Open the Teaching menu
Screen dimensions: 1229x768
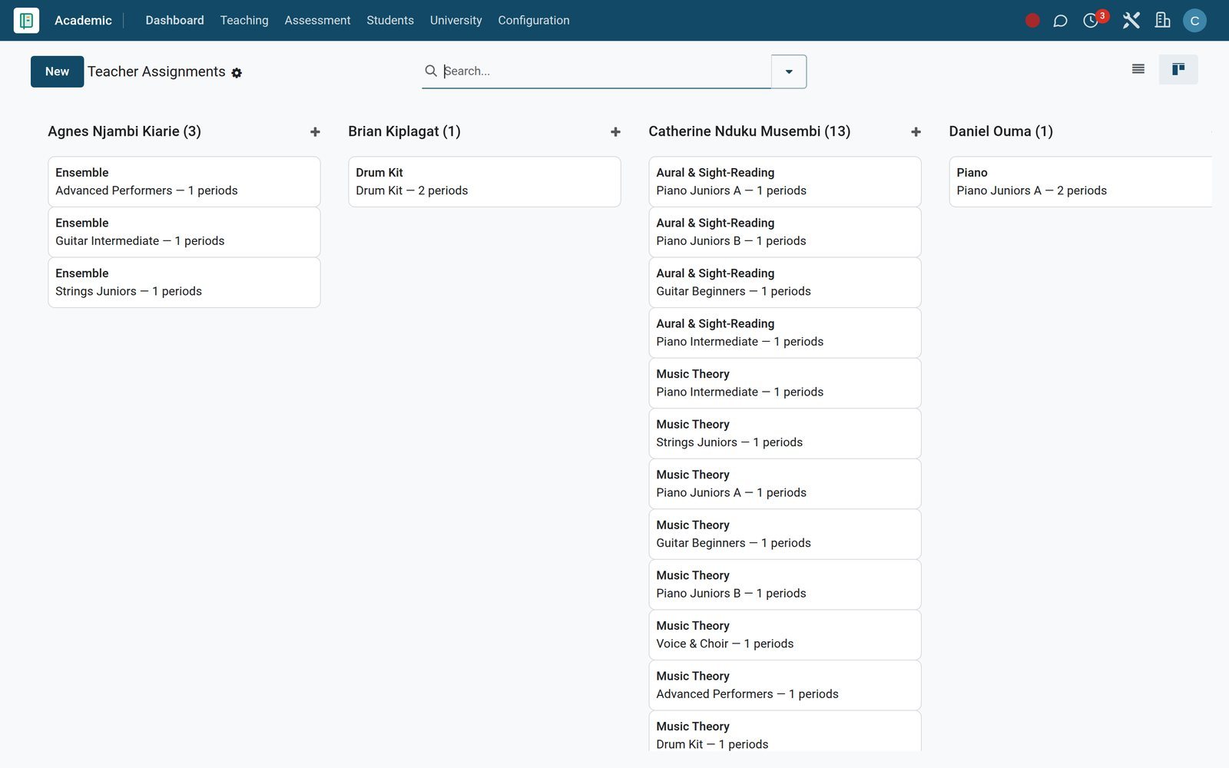coord(244,21)
